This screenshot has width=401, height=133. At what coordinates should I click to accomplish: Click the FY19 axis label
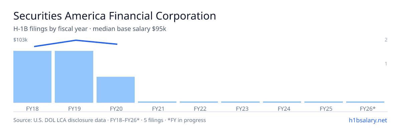pyautogui.click(x=74, y=108)
